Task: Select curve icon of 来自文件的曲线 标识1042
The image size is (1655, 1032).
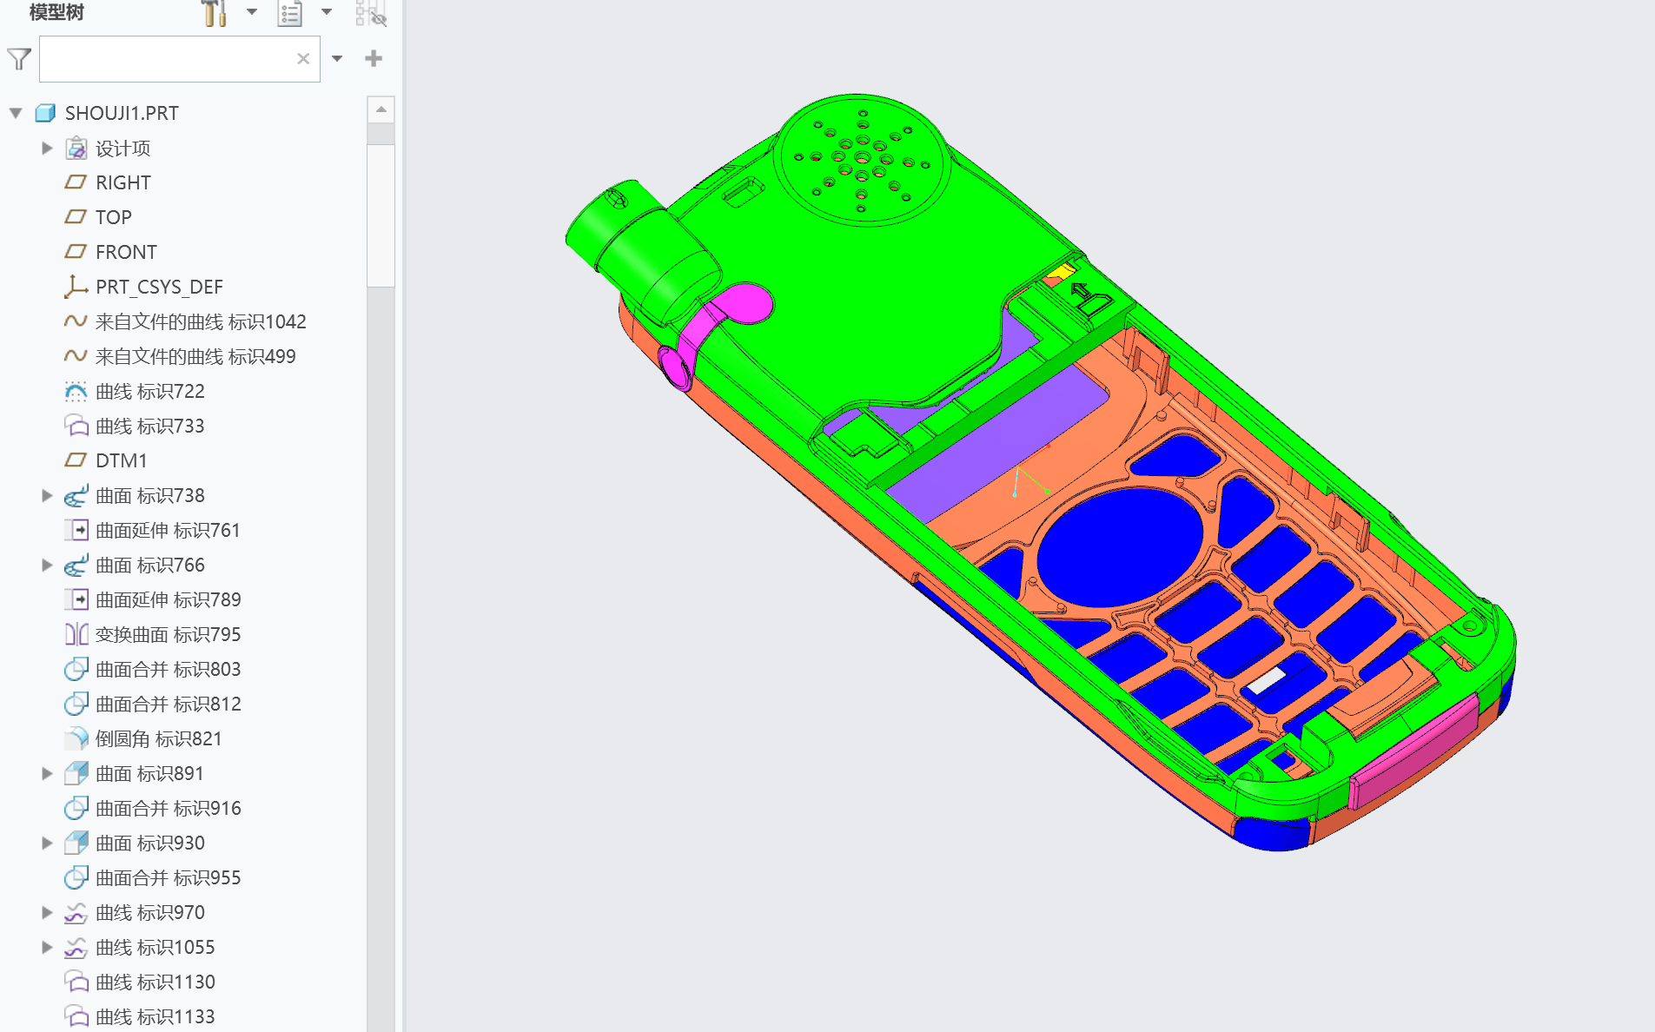Action: pyautogui.click(x=76, y=321)
